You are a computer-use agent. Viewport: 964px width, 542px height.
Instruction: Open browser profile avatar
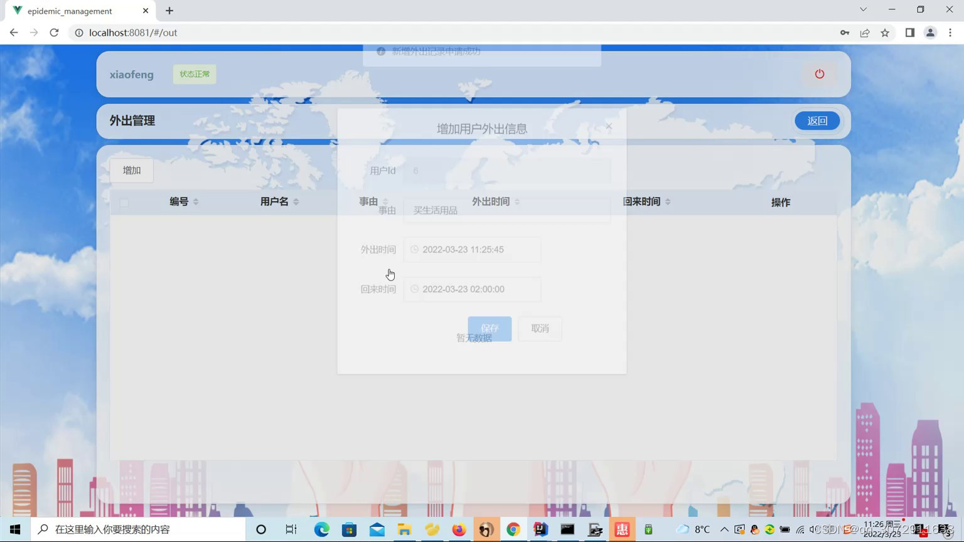pos(930,33)
